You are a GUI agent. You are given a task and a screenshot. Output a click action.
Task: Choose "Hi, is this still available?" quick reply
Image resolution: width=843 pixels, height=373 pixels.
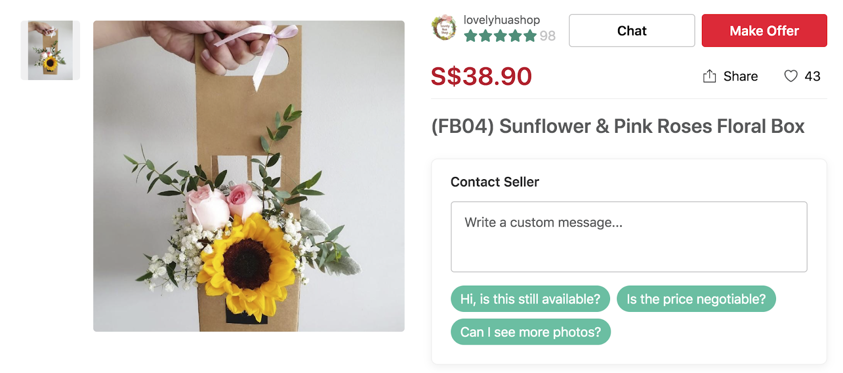[x=530, y=299]
